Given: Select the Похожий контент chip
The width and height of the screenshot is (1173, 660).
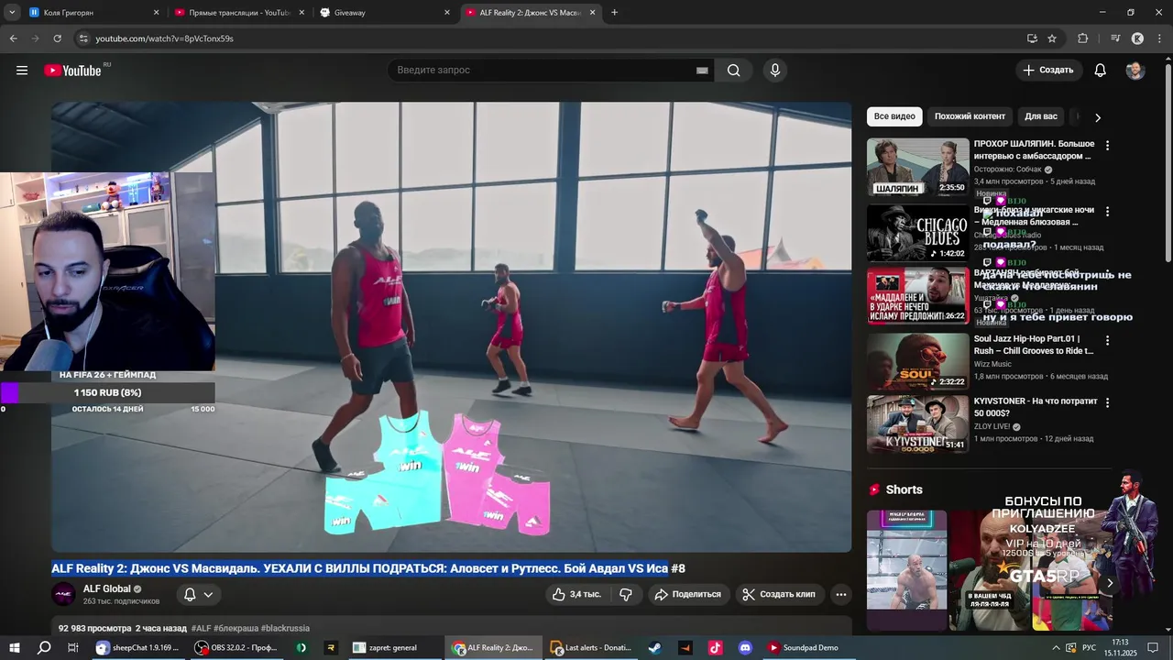Looking at the screenshot, I should click(x=970, y=116).
